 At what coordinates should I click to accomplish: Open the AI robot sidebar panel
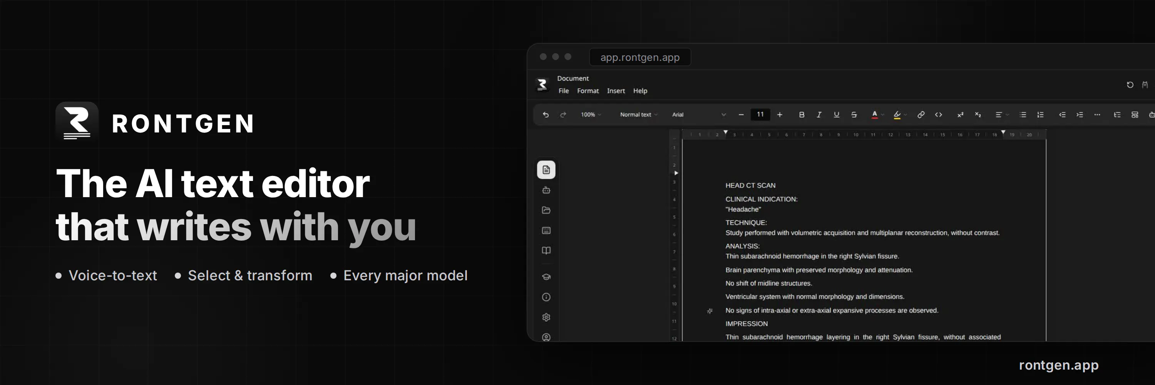(x=546, y=190)
